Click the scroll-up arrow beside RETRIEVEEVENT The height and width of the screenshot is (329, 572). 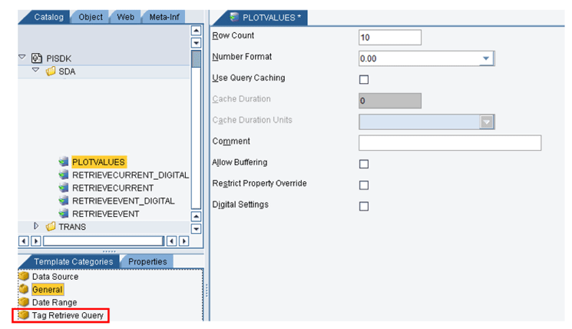[x=196, y=216]
